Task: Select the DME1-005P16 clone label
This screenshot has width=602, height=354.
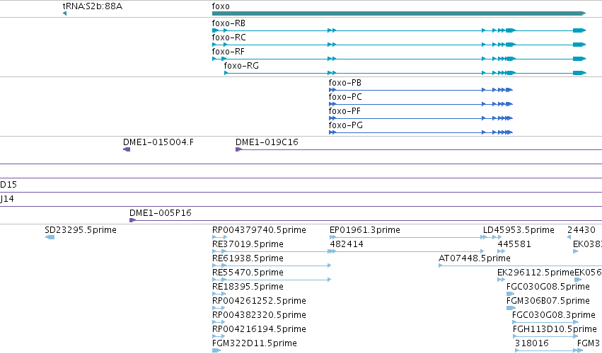Action: click(160, 213)
